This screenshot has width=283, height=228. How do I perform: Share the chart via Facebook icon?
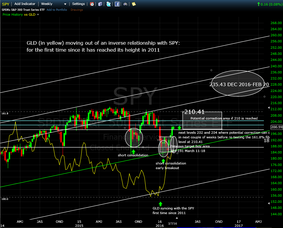117,4
